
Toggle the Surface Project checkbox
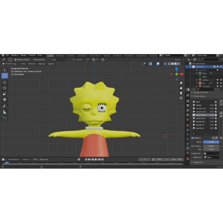click(x=16, y=60)
